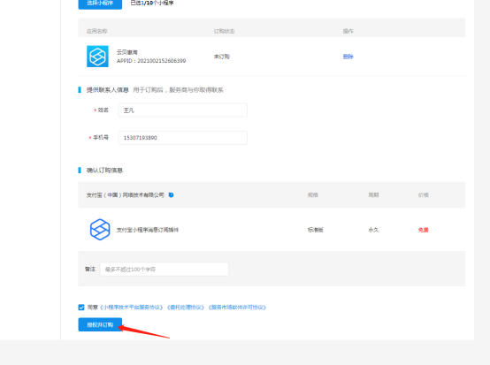Viewport: 490px width, 365px height.
Task: Click the 云贝惠淘 app logo icon
Action: 97,57
